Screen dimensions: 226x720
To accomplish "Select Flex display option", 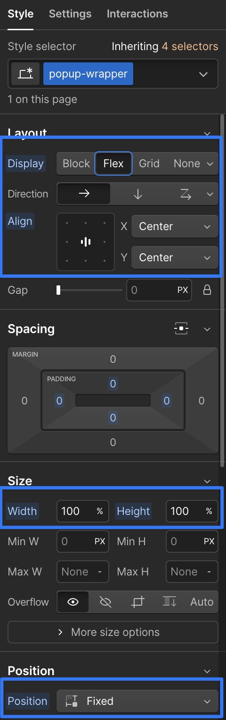I will coord(113,163).
